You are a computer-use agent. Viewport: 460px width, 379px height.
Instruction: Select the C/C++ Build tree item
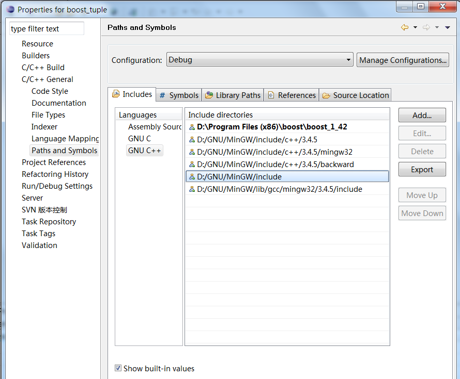point(43,68)
